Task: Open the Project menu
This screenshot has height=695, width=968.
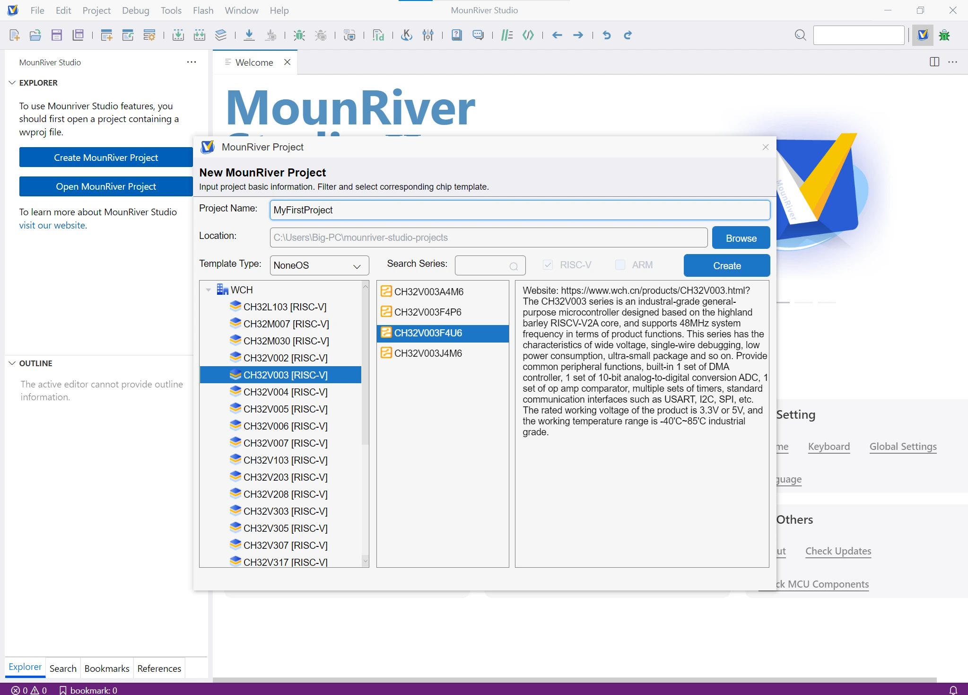Action: (x=96, y=10)
